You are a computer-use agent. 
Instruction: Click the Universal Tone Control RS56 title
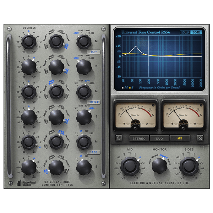(x=146, y=32)
